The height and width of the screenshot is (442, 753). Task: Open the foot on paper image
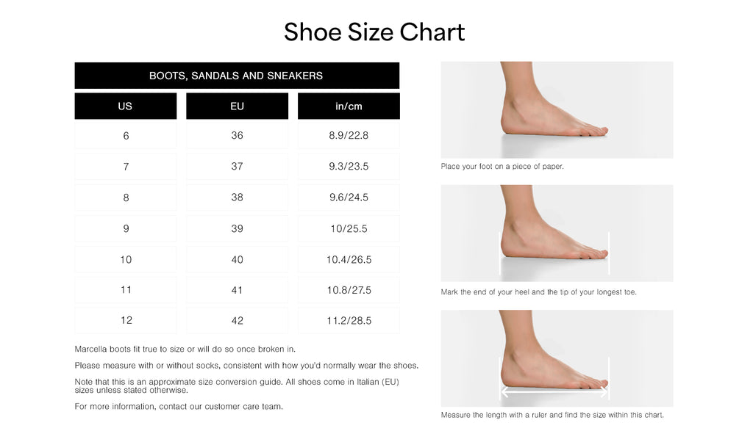557,109
